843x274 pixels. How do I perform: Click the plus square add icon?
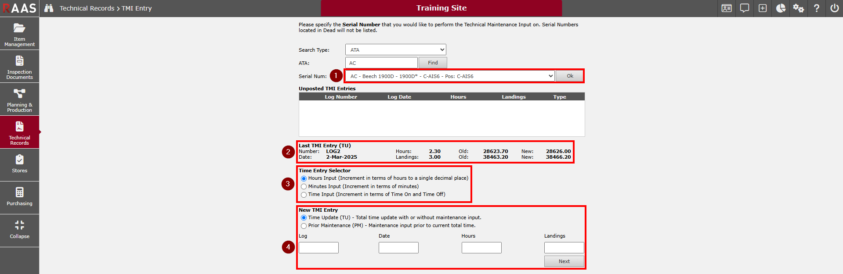pos(763,8)
